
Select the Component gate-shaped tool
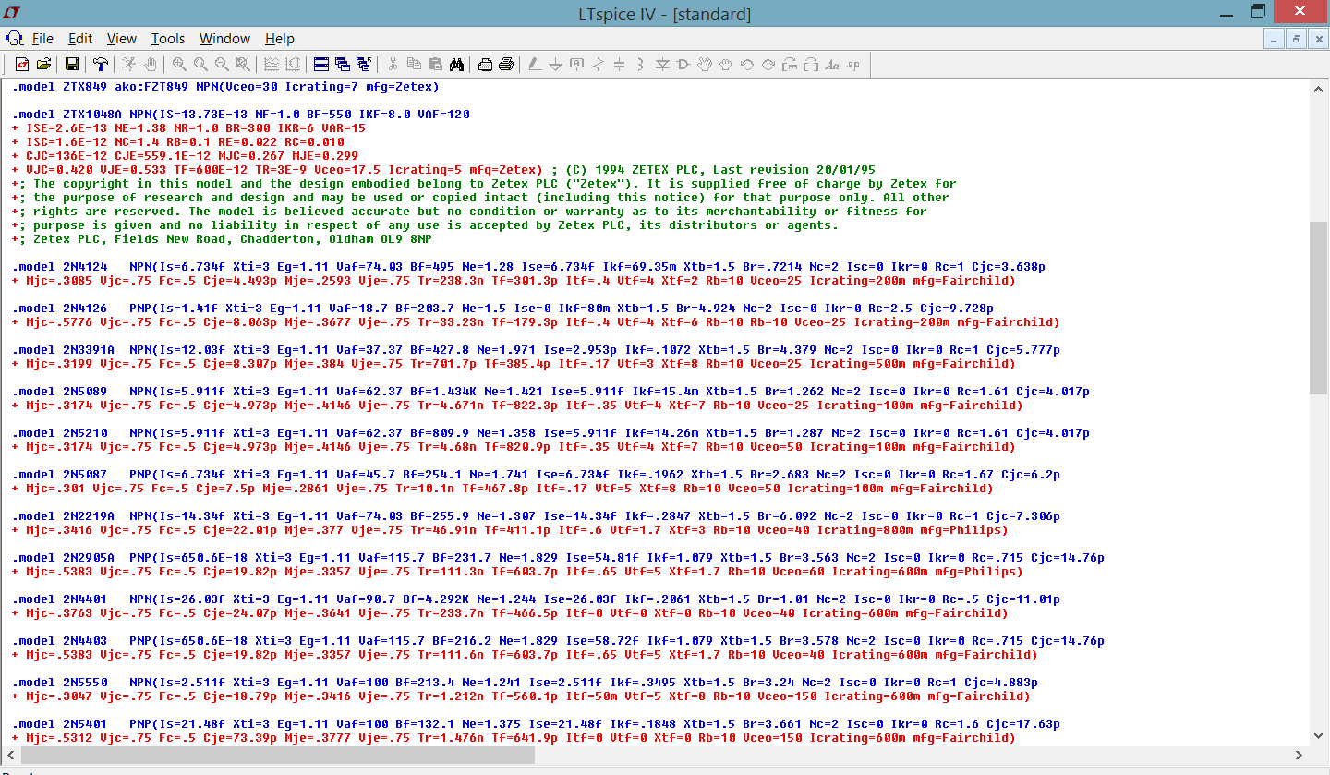[683, 64]
